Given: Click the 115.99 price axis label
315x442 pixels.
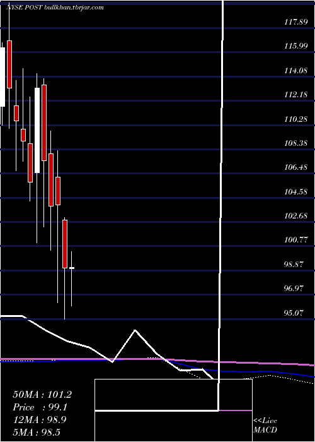Looking at the screenshot, I should [x=296, y=46].
